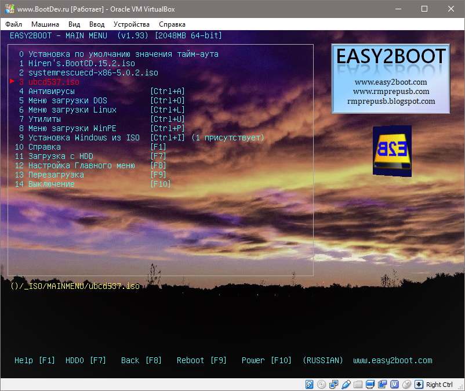Open the Файл menu

[14, 24]
